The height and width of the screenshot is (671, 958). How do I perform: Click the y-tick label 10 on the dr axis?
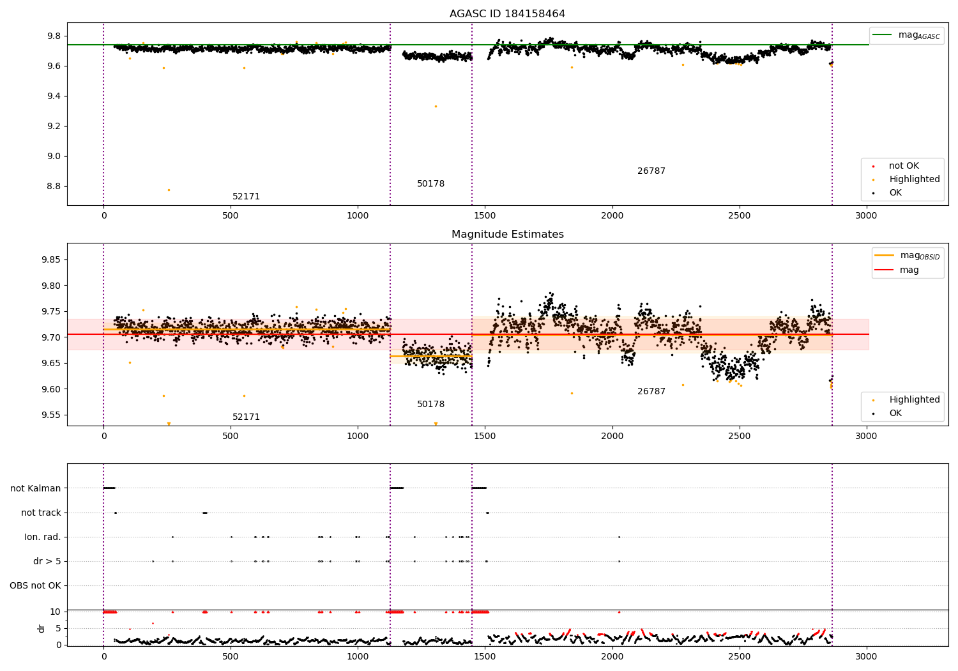[x=56, y=612]
